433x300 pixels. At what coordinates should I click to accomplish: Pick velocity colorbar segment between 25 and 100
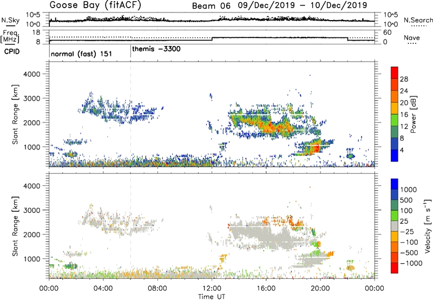click(395, 216)
